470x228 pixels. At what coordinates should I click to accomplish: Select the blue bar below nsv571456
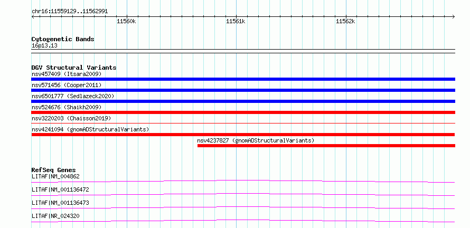[243, 90]
